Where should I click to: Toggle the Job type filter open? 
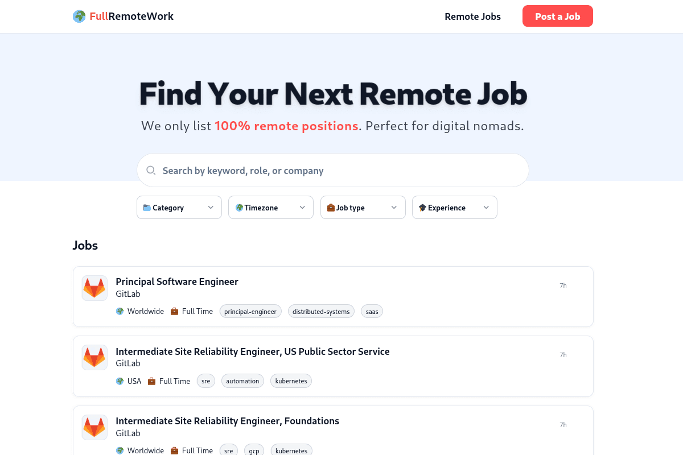click(x=363, y=207)
